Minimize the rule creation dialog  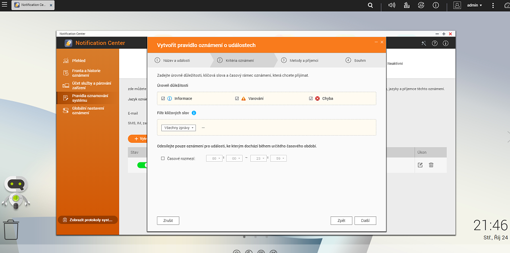376,42
